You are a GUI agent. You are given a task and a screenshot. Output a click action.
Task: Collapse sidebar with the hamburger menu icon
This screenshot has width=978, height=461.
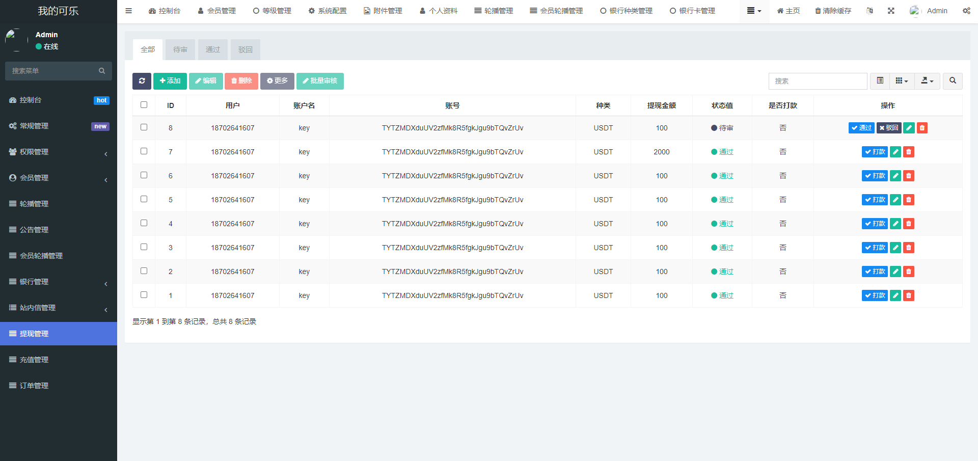click(x=129, y=11)
